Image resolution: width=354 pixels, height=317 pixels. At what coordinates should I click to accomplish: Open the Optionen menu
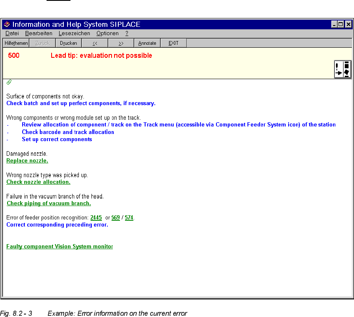(107, 34)
